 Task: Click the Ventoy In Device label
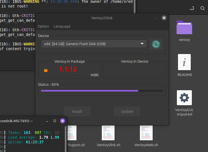click(135, 61)
